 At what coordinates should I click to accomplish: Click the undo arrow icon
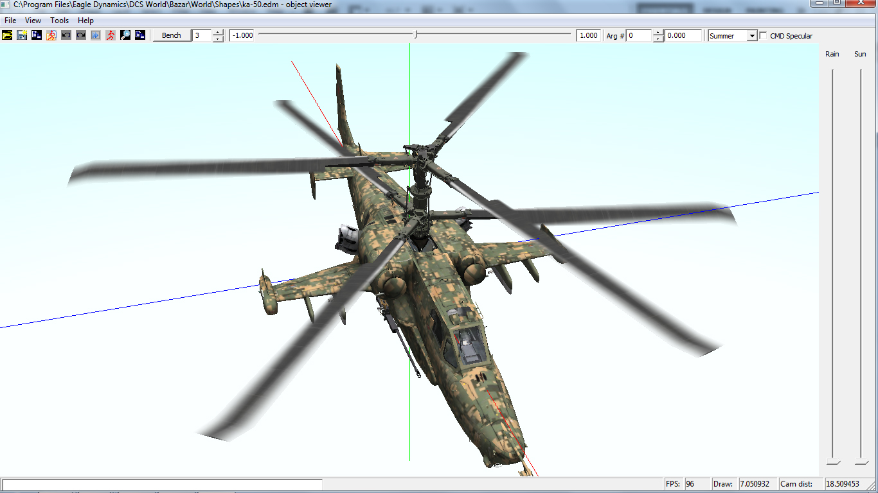tap(66, 35)
